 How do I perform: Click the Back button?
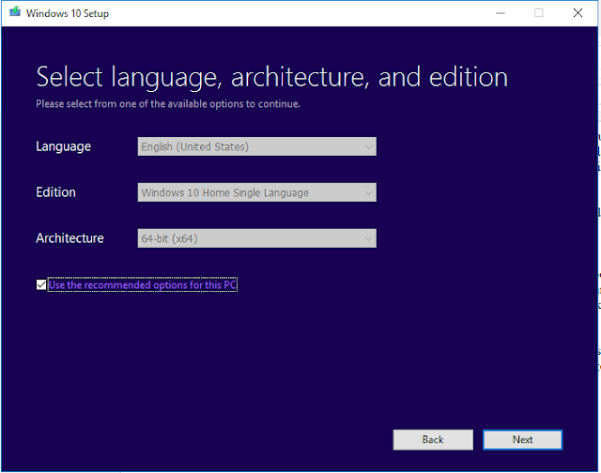(433, 439)
